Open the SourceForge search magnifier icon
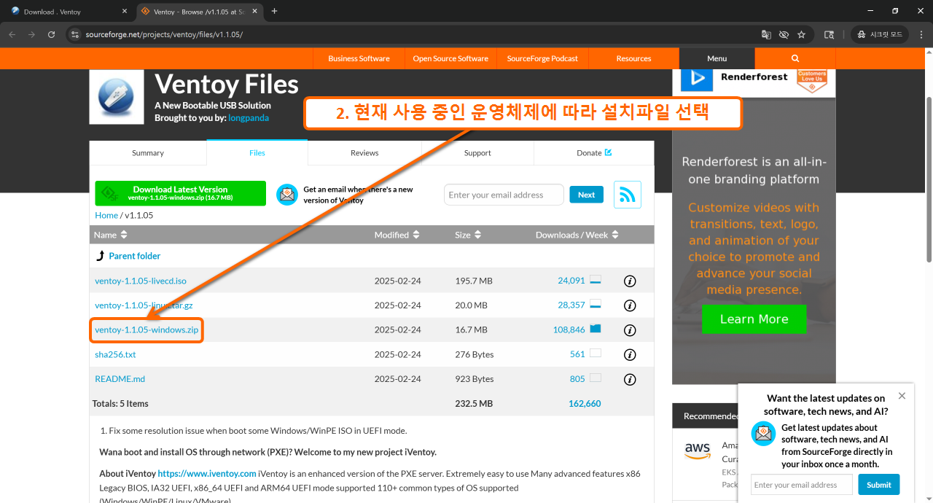The height and width of the screenshot is (503, 933). [794, 58]
